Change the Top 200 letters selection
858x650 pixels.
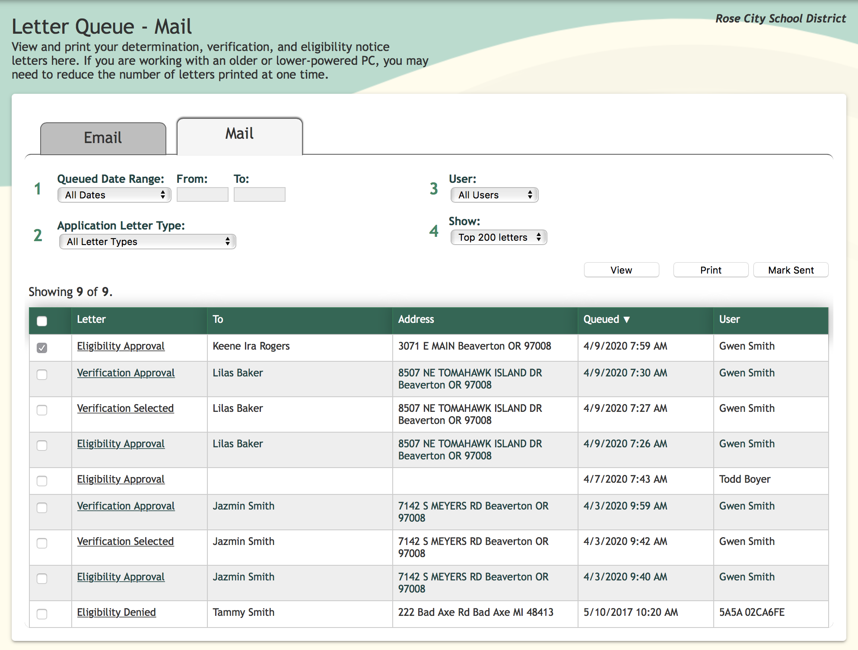click(x=499, y=237)
